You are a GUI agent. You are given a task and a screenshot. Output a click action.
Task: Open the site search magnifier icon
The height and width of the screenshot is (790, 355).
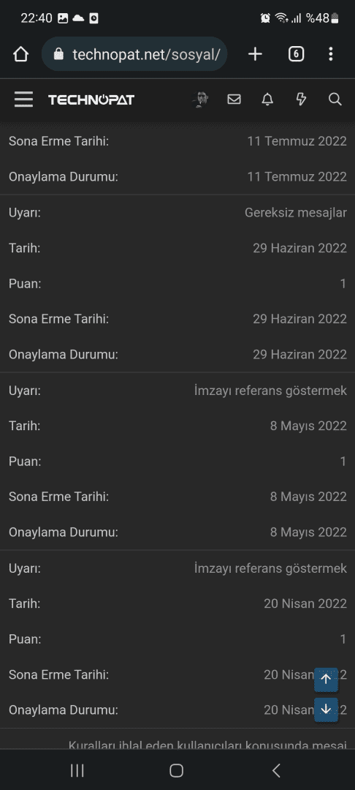335,99
